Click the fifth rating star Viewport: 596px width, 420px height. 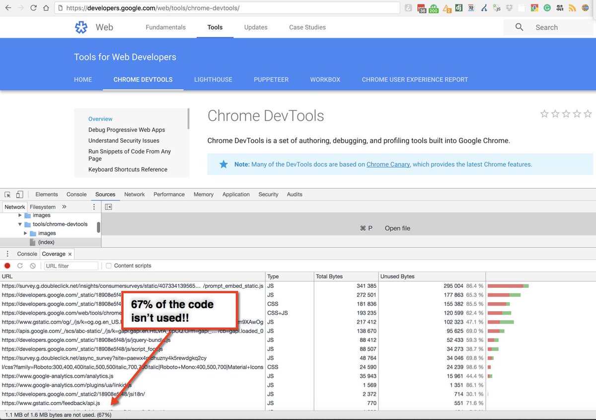(x=588, y=114)
